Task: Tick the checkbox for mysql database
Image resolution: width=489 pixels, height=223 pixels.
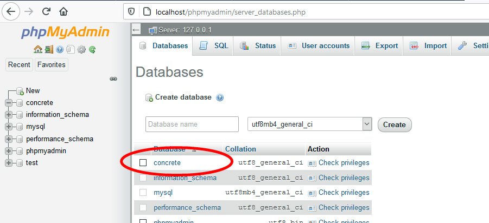Action: (143, 192)
